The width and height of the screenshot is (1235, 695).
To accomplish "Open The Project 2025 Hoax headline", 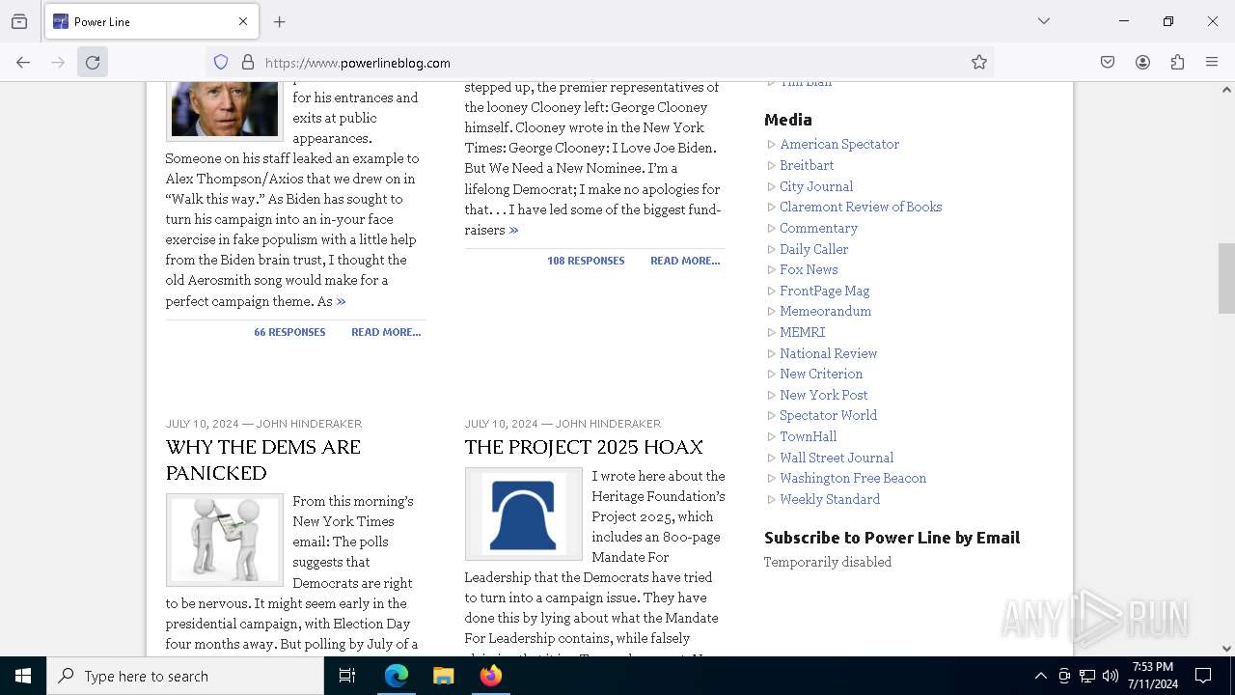I will click(x=584, y=447).
